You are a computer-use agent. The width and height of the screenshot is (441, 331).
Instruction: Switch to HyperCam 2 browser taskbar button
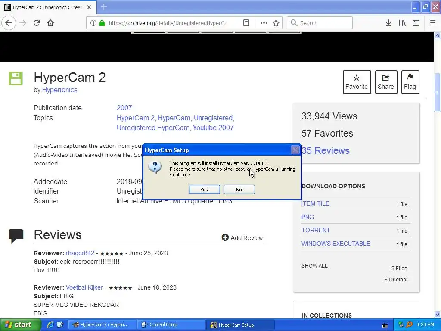(x=102, y=325)
